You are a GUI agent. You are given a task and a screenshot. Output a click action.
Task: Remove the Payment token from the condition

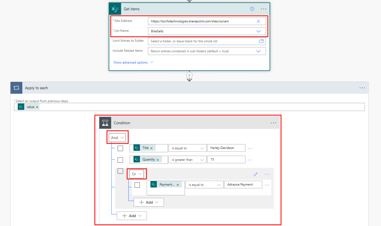[x=177, y=185]
